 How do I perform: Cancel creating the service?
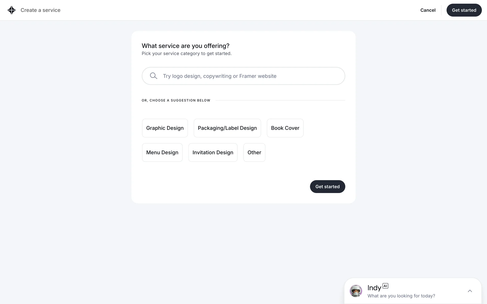[428, 10]
